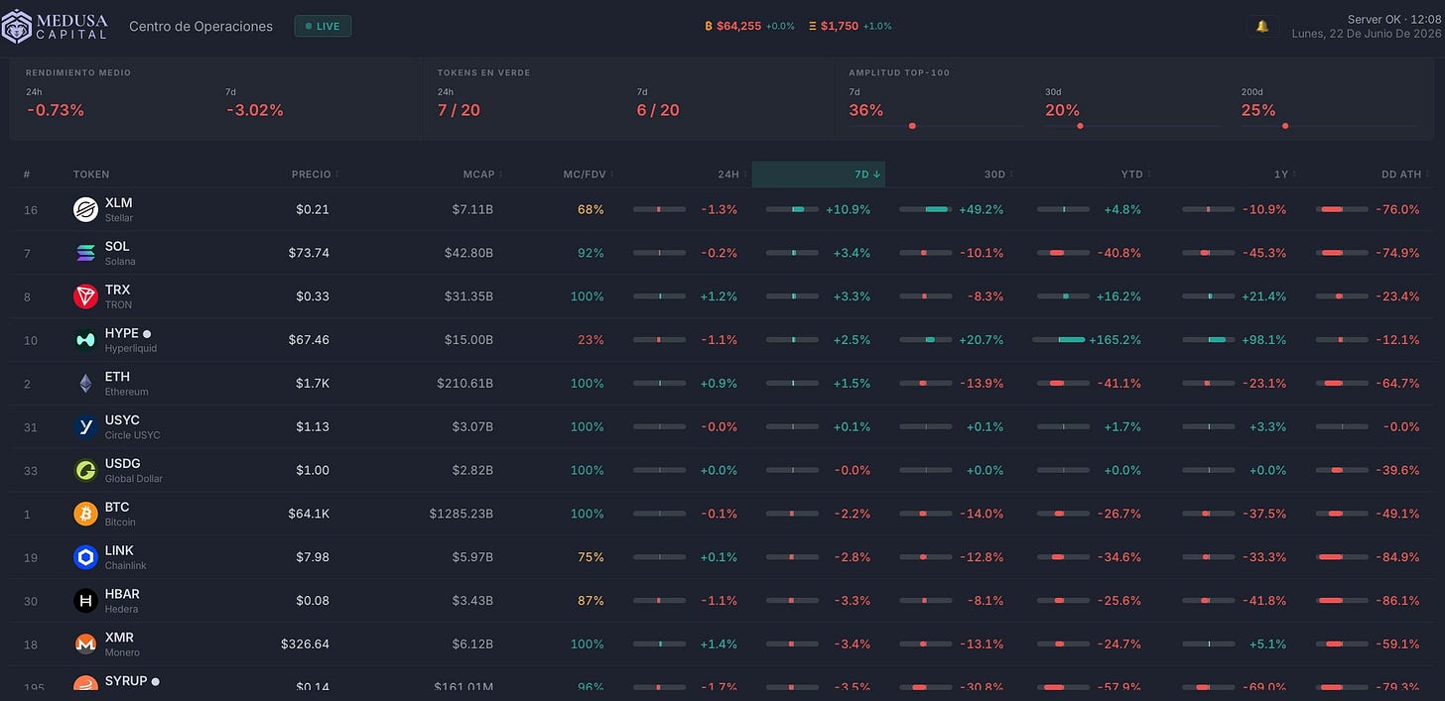Click the Ethereum symbol in header ticker
The width and height of the screenshot is (1445, 701).
[813, 27]
